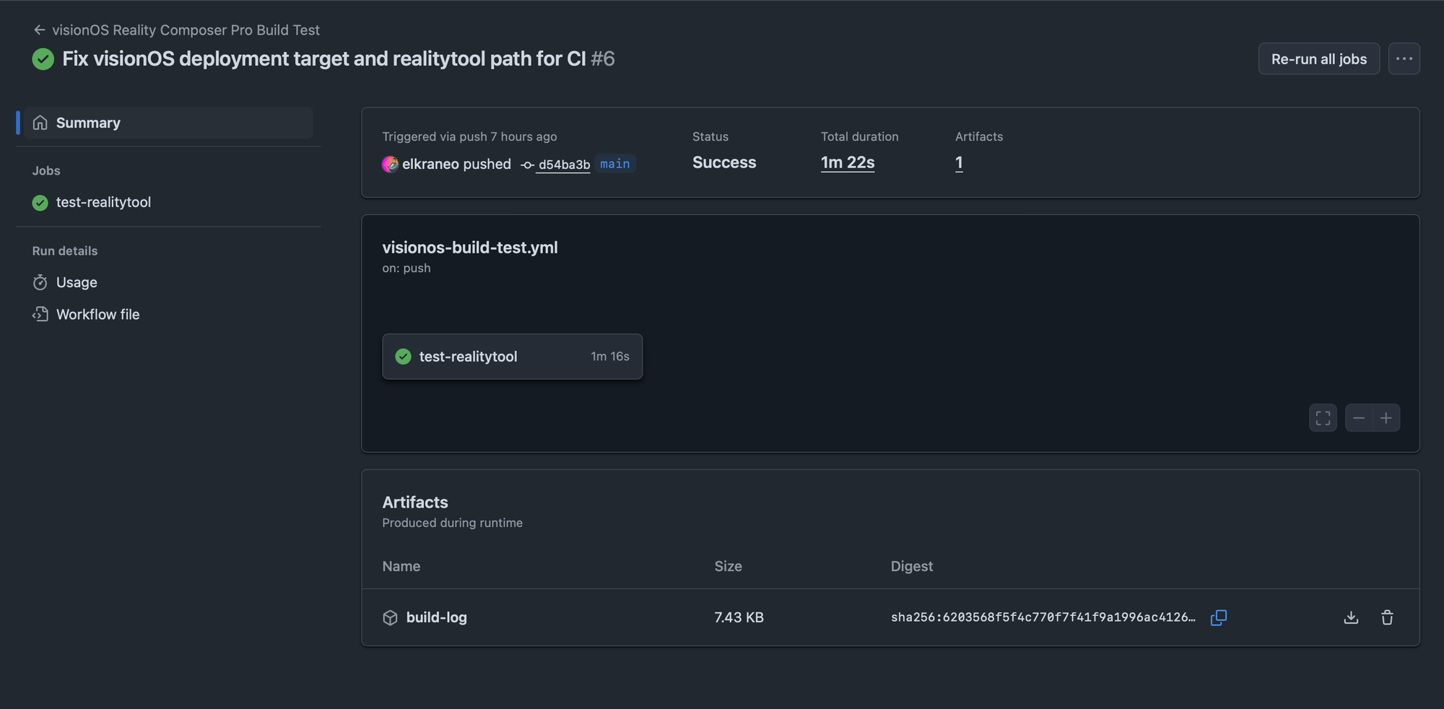Click the main branch label
The height and width of the screenshot is (709, 1444).
(x=614, y=164)
